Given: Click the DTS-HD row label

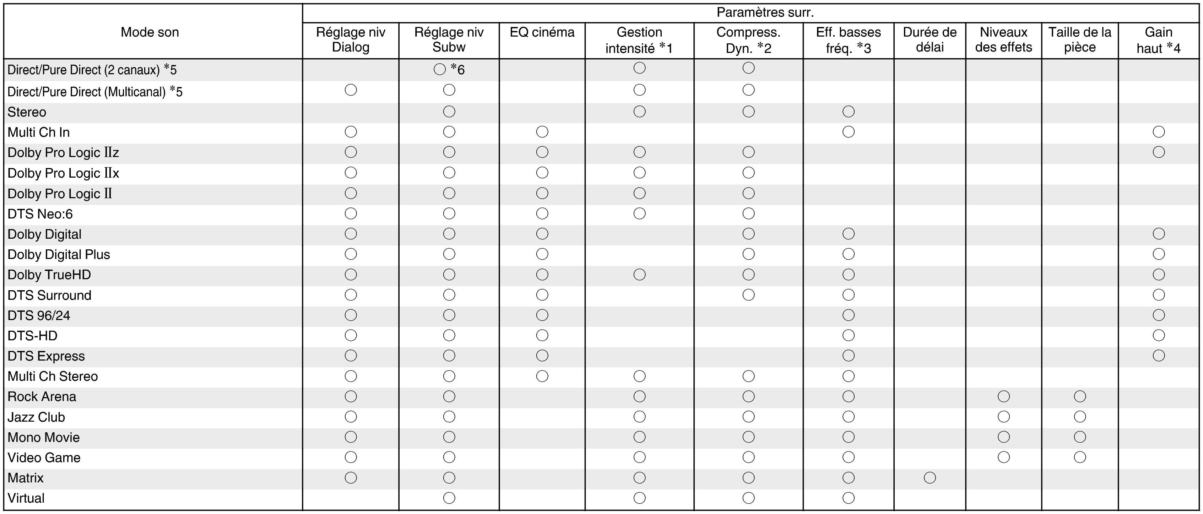Looking at the screenshot, I should (x=33, y=336).
